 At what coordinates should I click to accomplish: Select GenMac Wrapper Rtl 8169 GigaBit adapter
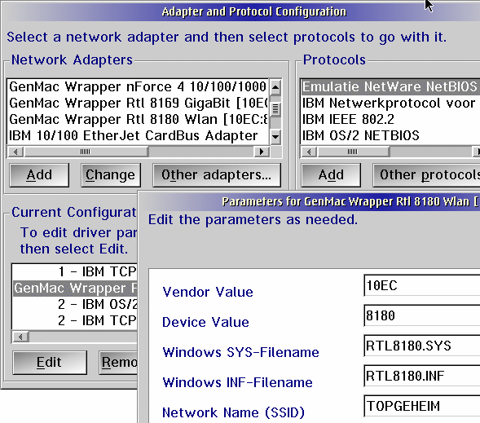(138, 104)
